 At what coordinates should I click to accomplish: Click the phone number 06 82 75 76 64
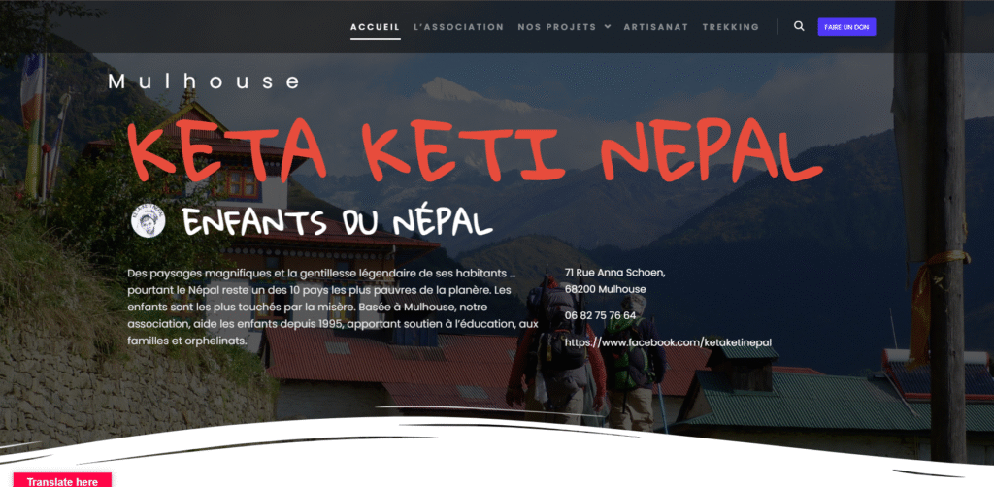(x=600, y=315)
